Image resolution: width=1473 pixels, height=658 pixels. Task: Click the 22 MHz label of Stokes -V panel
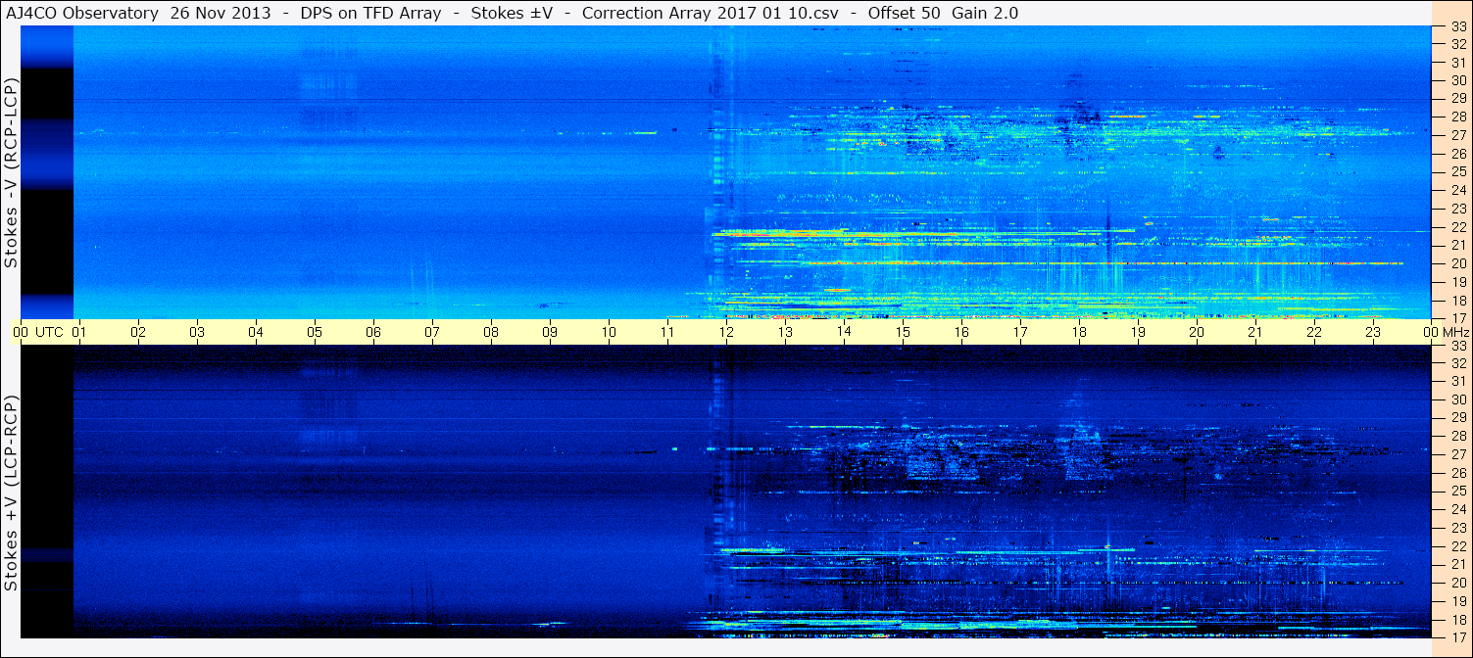click(x=1458, y=227)
